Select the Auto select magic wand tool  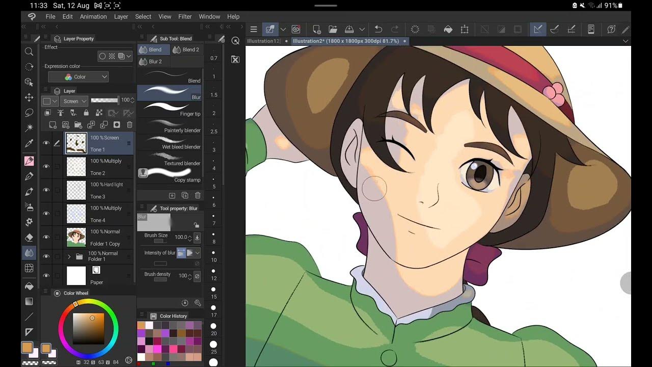pos(29,127)
